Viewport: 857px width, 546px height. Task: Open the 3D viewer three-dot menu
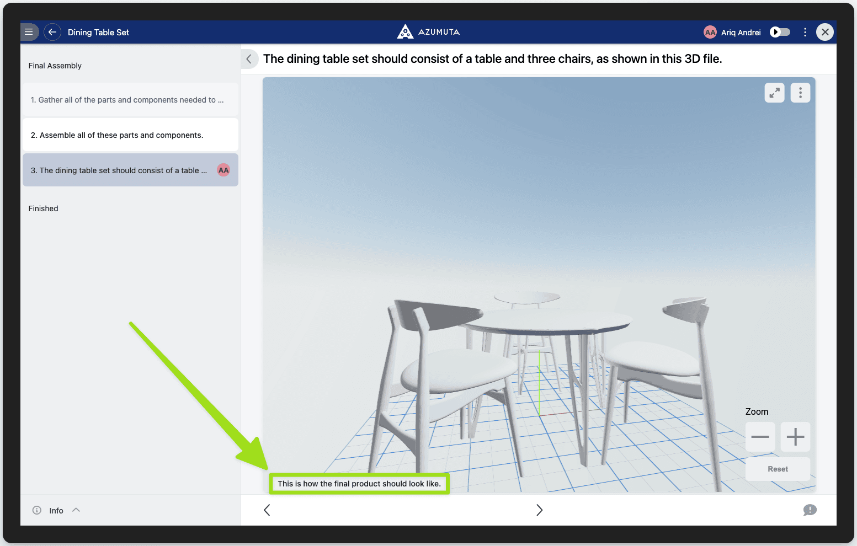pyautogui.click(x=800, y=93)
